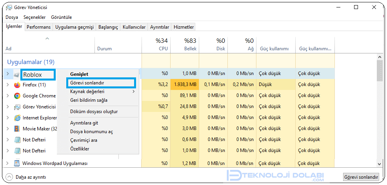The image size is (387, 185).
Task: Open the Başlangıç tab
Action: point(108,27)
